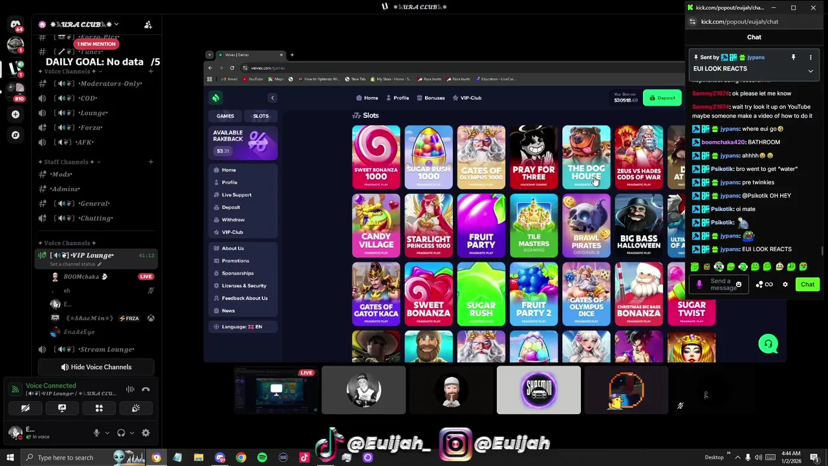
Task: Open VIP-Club in top casino navigation
Action: pyautogui.click(x=467, y=98)
